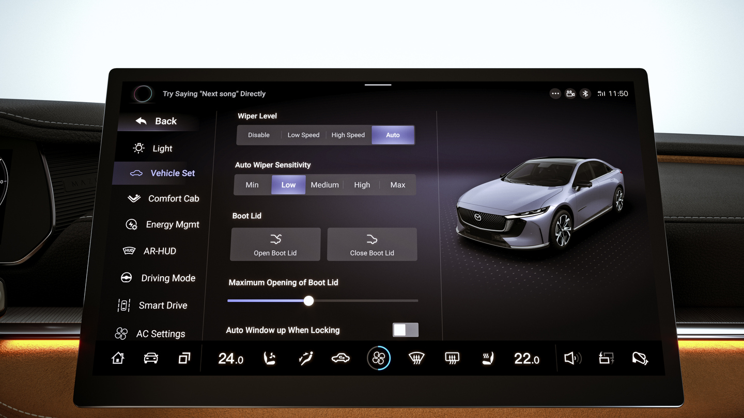This screenshot has height=418, width=744.
Task: Expand the three-dots more menu
Action: click(x=555, y=93)
